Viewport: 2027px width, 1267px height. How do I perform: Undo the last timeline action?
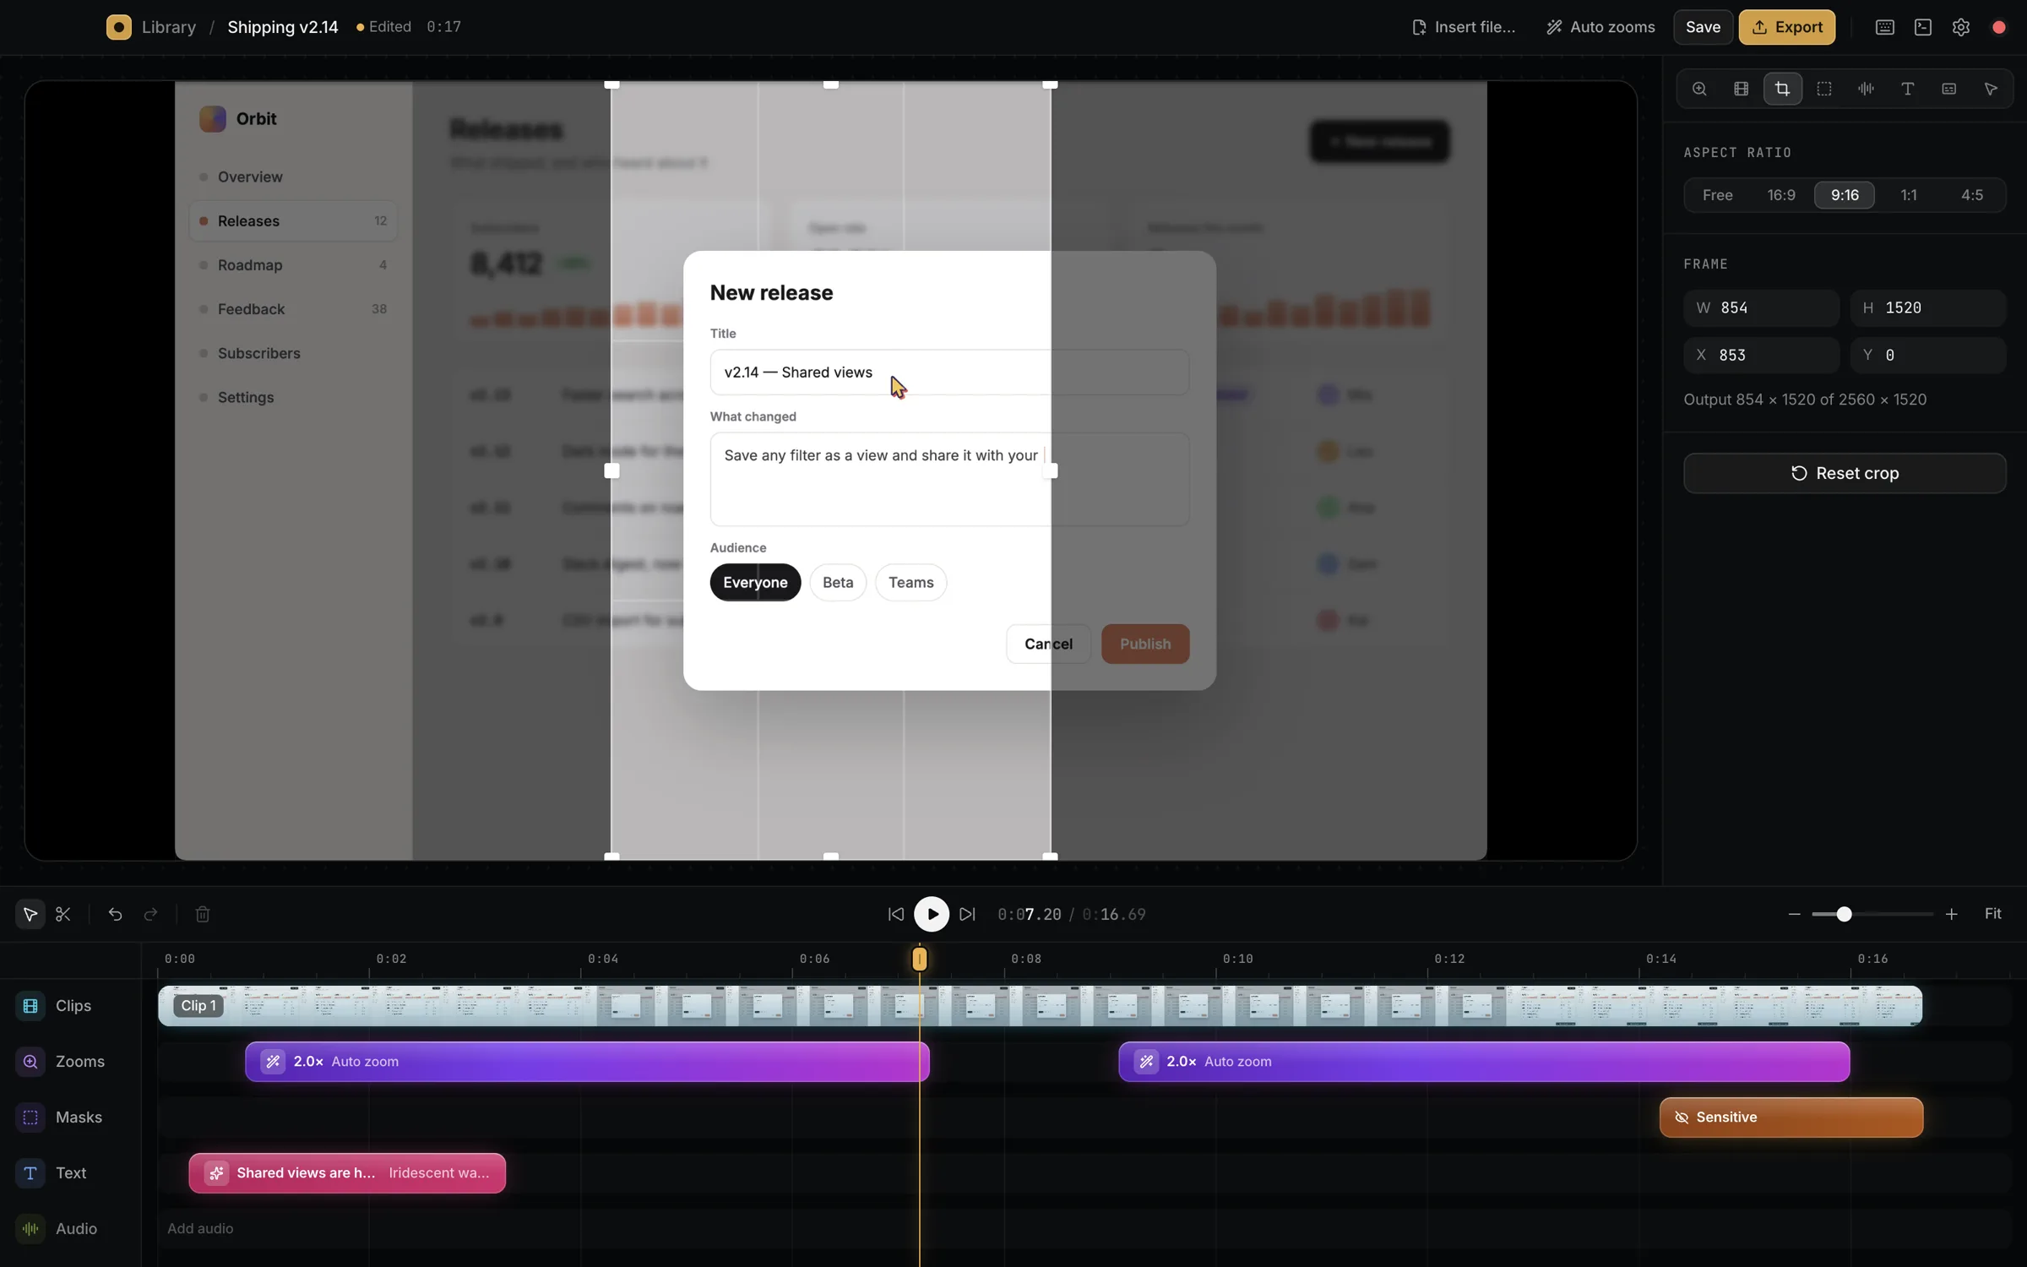pyautogui.click(x=116, y=914)
